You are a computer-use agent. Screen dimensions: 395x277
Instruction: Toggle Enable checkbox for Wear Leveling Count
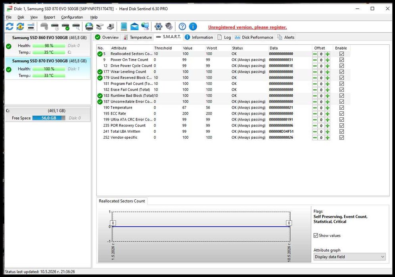341,72
